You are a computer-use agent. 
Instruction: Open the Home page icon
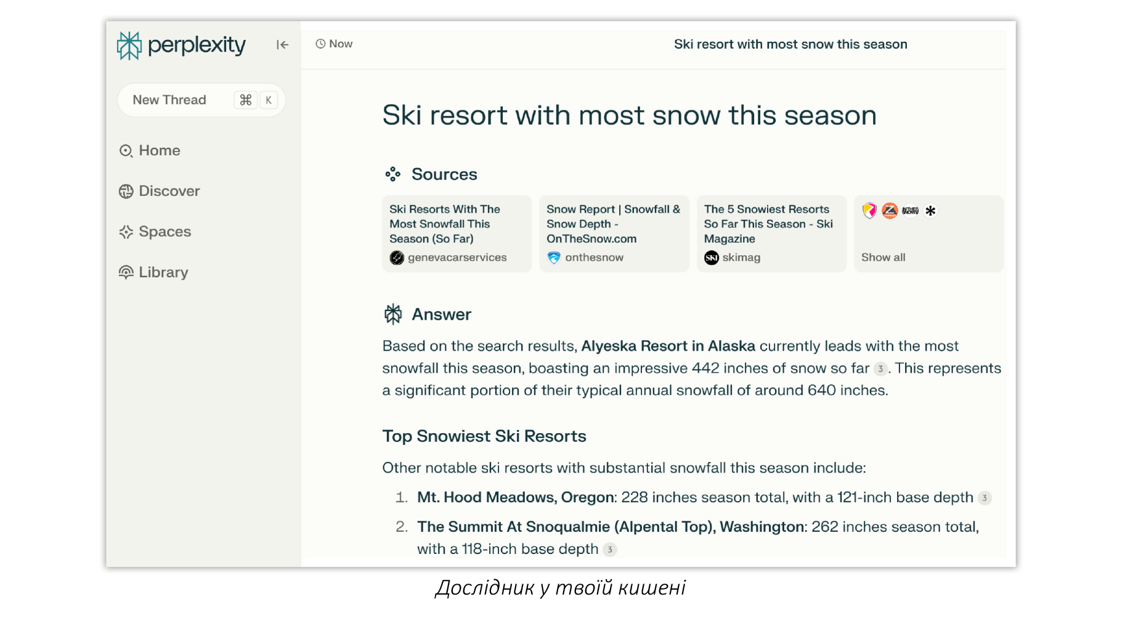tap(126, 151)
